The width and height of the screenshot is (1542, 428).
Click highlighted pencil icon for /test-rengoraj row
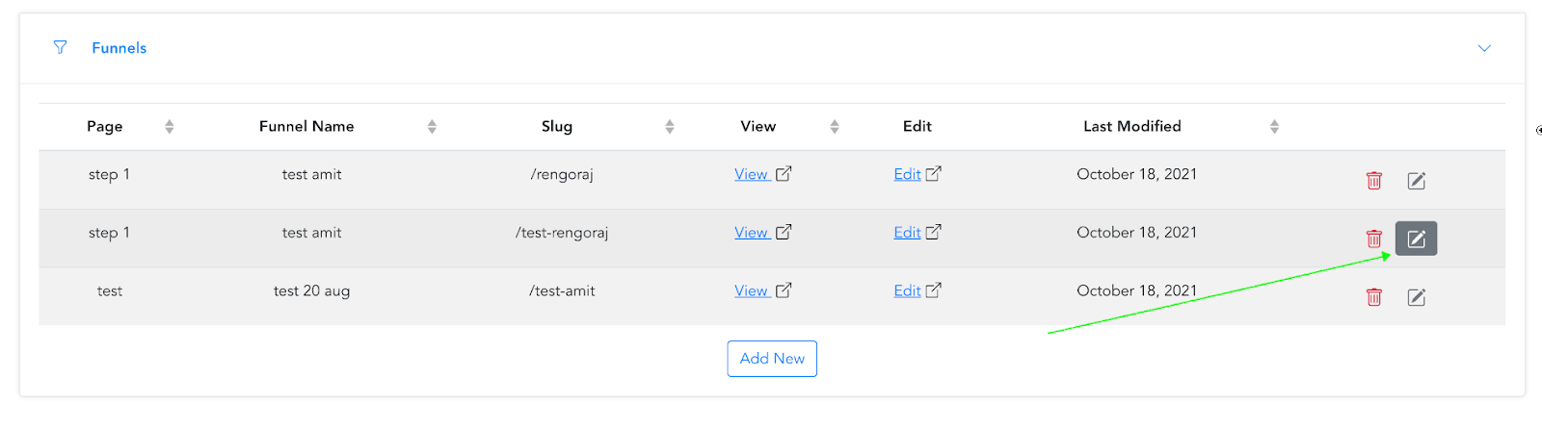(1416, 239)
